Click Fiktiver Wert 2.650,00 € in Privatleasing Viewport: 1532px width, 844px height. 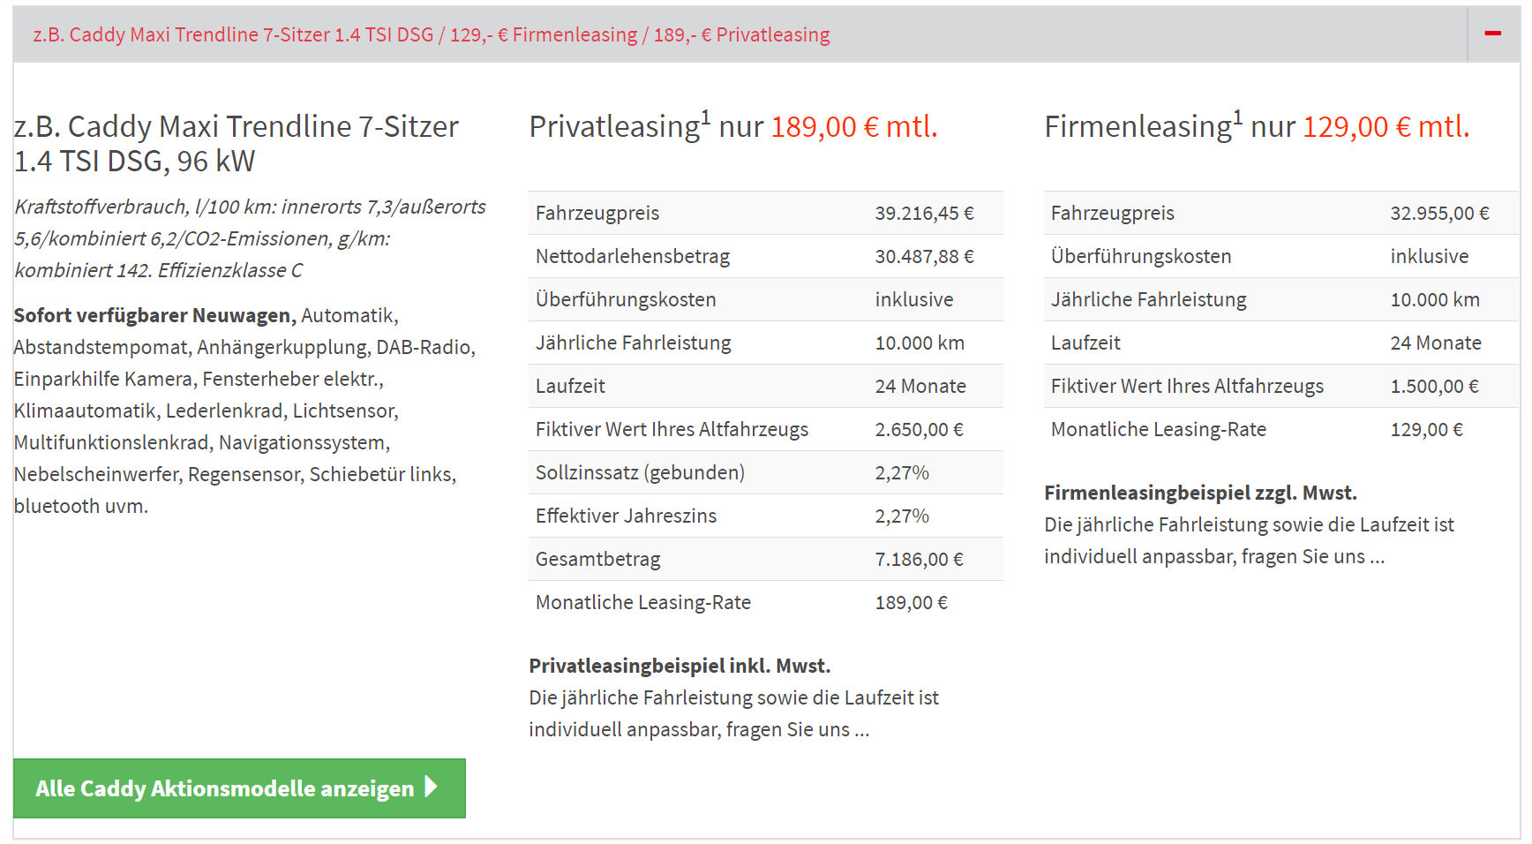pyautogui.click(x=919, y=429)
